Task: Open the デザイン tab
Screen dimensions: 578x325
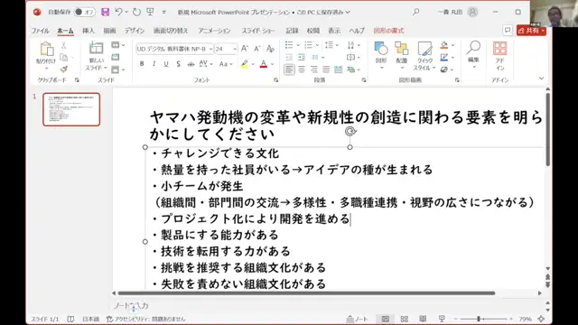Action: pyautogui.click(x=135, y=31)
